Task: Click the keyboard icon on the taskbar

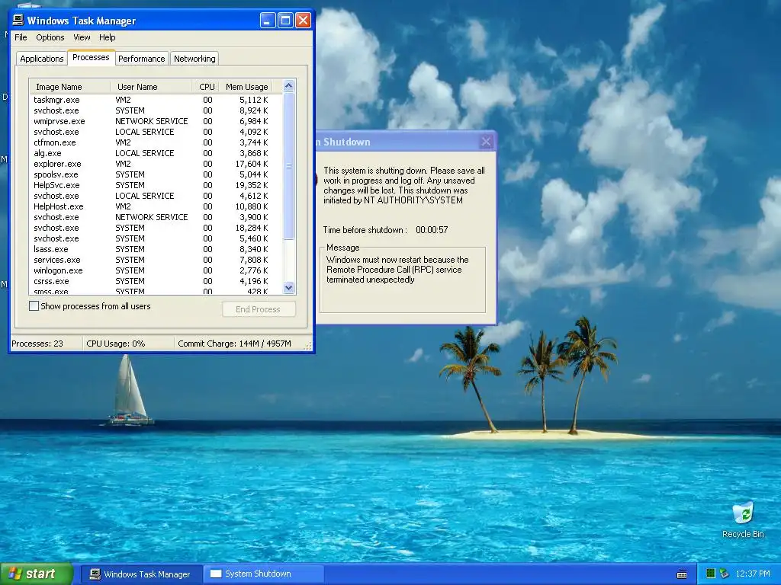Action: click(x=682, y=574)
